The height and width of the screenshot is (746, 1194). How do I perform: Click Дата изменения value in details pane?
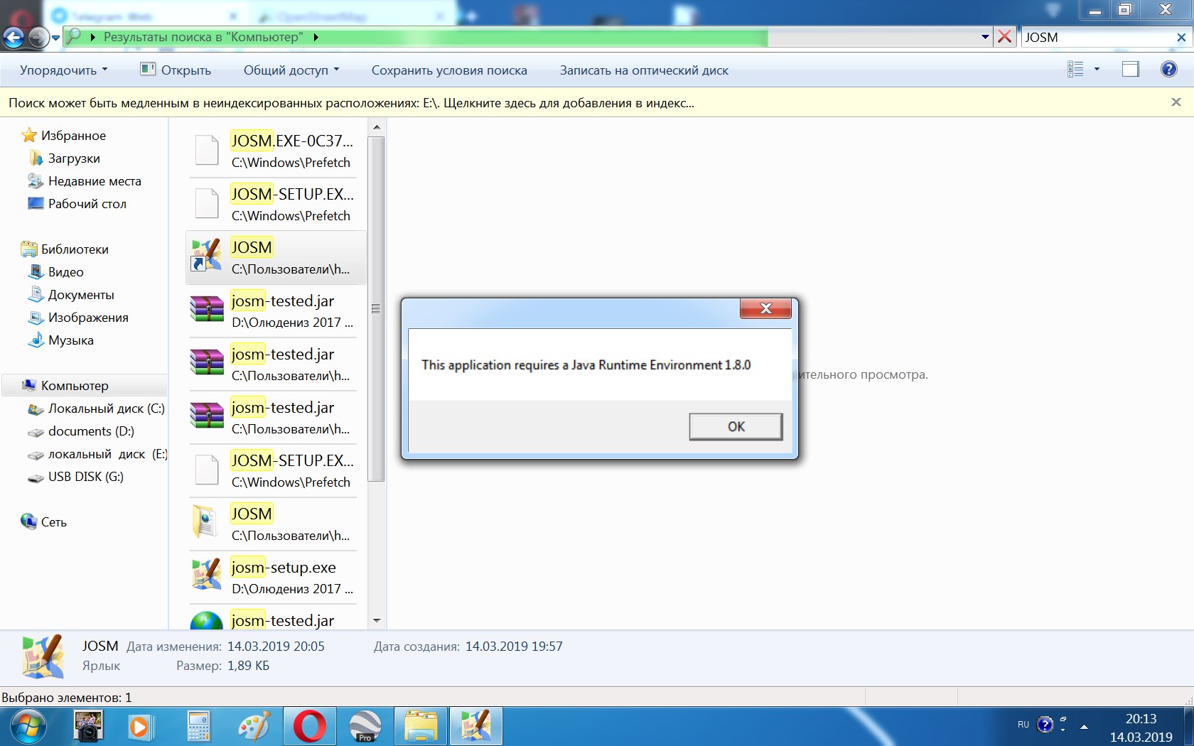(x=276, y=646)
